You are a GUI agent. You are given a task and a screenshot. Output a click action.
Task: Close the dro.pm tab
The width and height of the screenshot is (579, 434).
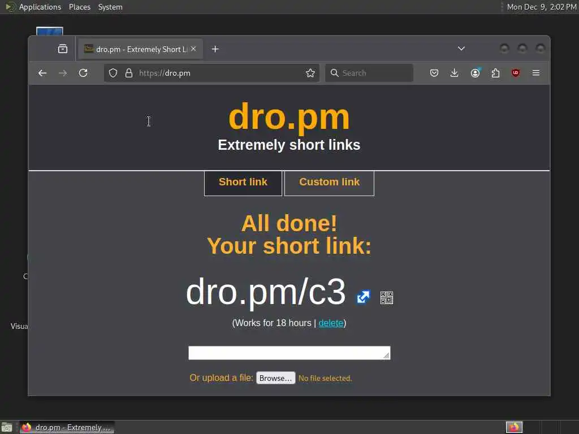pyautogui.click(x=193, y=49)
